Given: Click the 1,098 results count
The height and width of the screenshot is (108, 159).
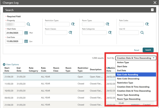Looking at the screenshot, I should pyautogui.click(x=98, y=58).
